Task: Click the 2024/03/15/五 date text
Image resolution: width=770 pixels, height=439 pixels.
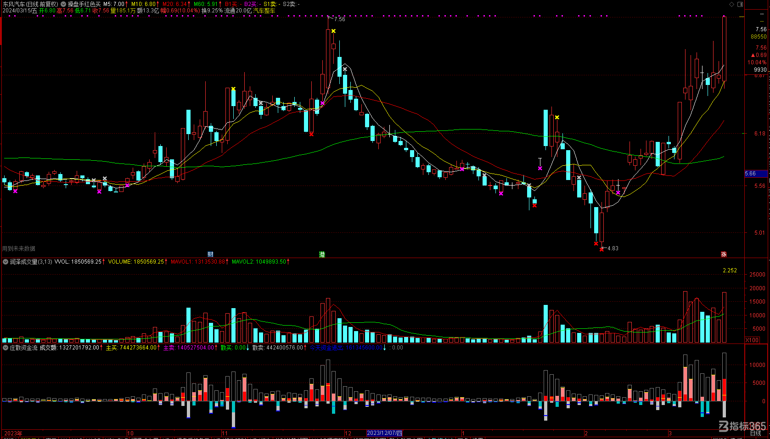Action: coord(20,11)
